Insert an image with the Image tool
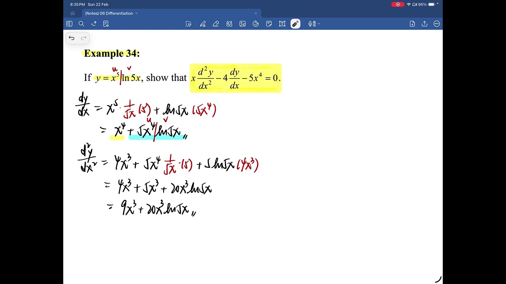The width and height of the screenshot is (506, 284). point(242,24)
